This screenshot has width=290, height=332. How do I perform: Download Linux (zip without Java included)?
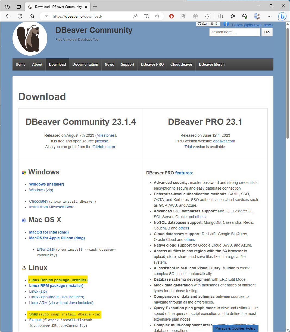pyautogui.click(x=57, y=297)
